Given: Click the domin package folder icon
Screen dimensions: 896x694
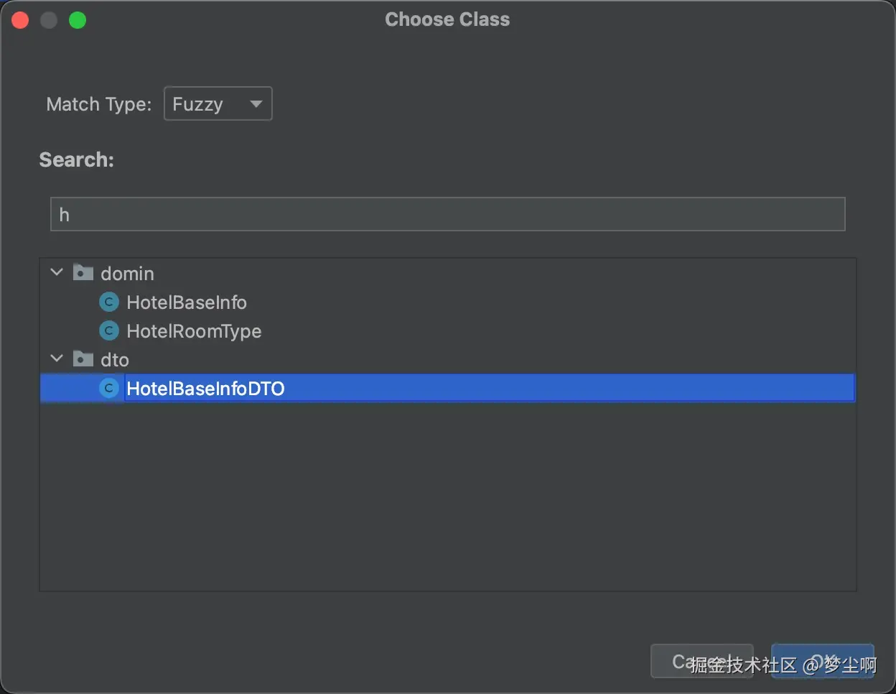Looking at the screenshot, I should [83, 273].
